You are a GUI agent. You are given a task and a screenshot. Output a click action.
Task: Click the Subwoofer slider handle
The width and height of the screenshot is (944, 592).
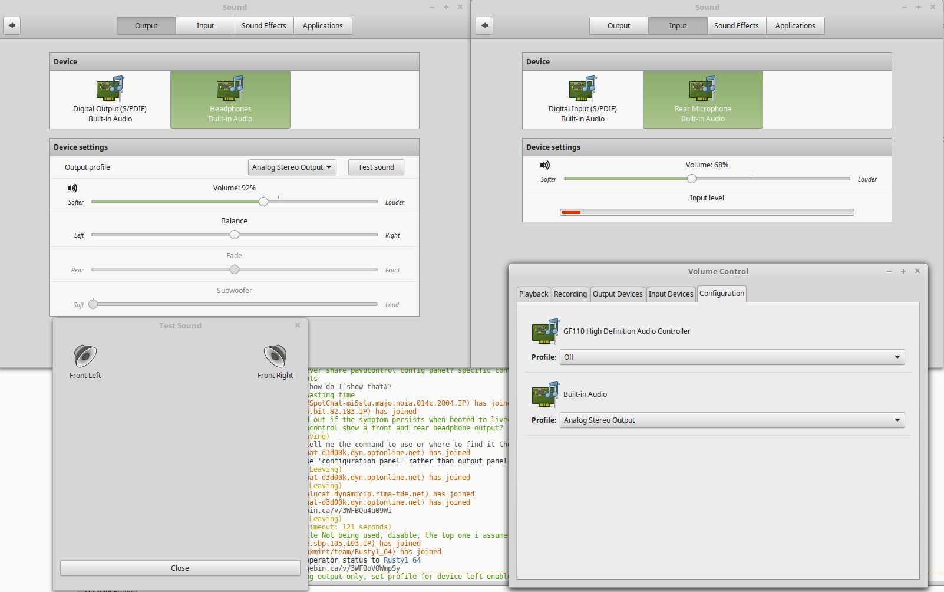click(x=93, y=304)
